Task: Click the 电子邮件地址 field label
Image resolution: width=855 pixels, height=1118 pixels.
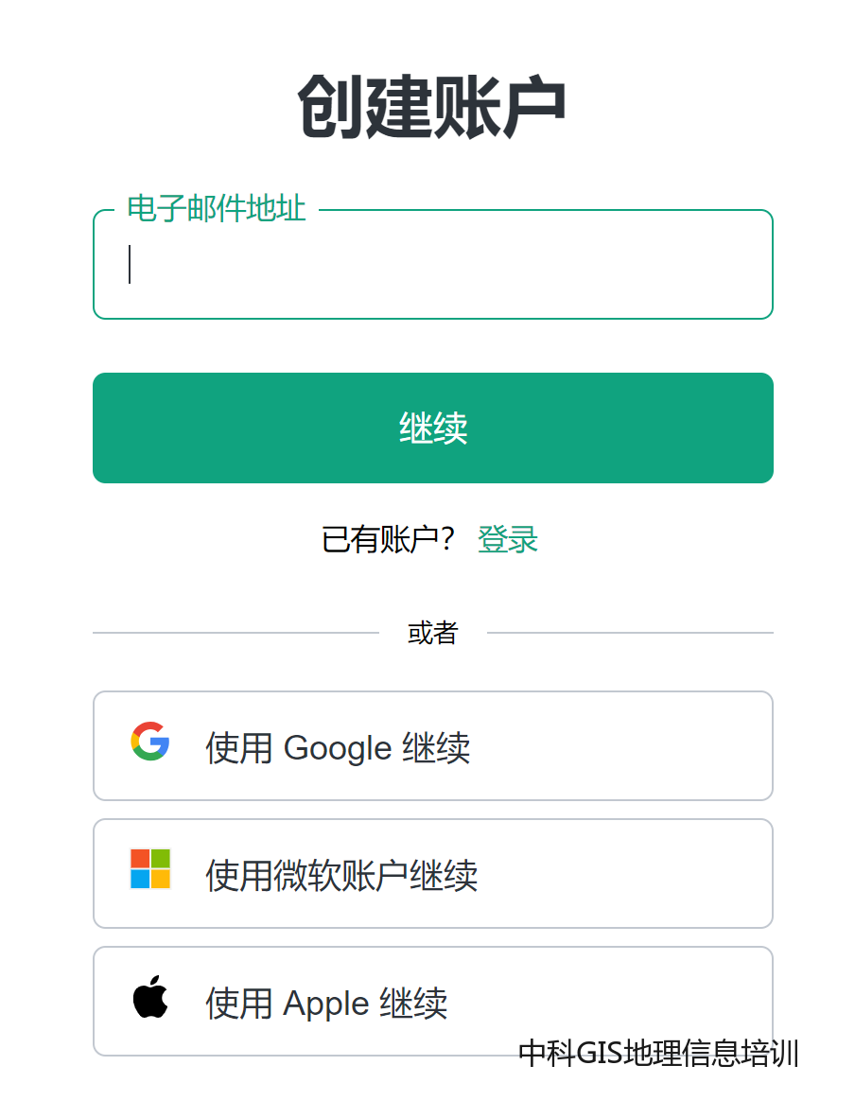Action: 217,209
